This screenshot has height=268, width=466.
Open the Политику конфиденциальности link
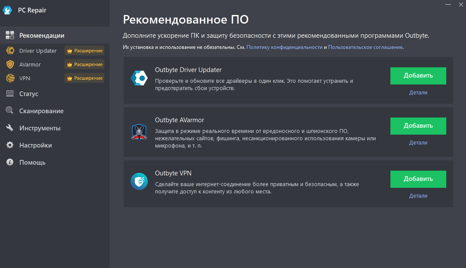coord(284,47)
